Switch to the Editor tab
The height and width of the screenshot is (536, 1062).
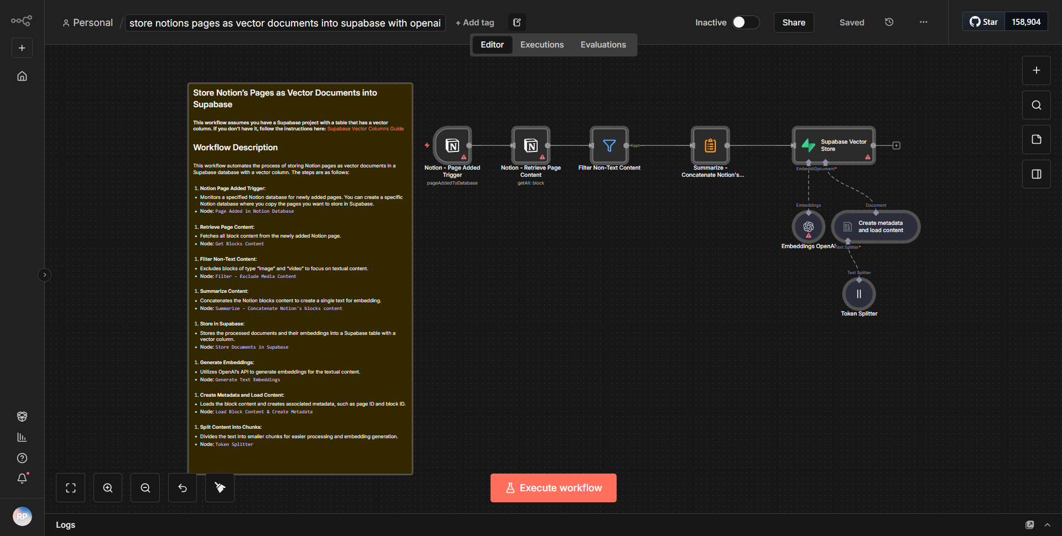tap(492, 45)
